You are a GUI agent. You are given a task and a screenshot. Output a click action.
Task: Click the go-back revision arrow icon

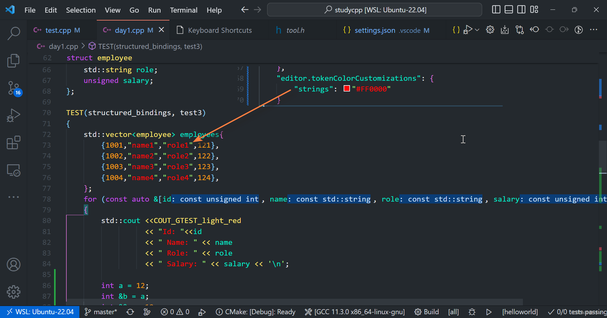535,30
